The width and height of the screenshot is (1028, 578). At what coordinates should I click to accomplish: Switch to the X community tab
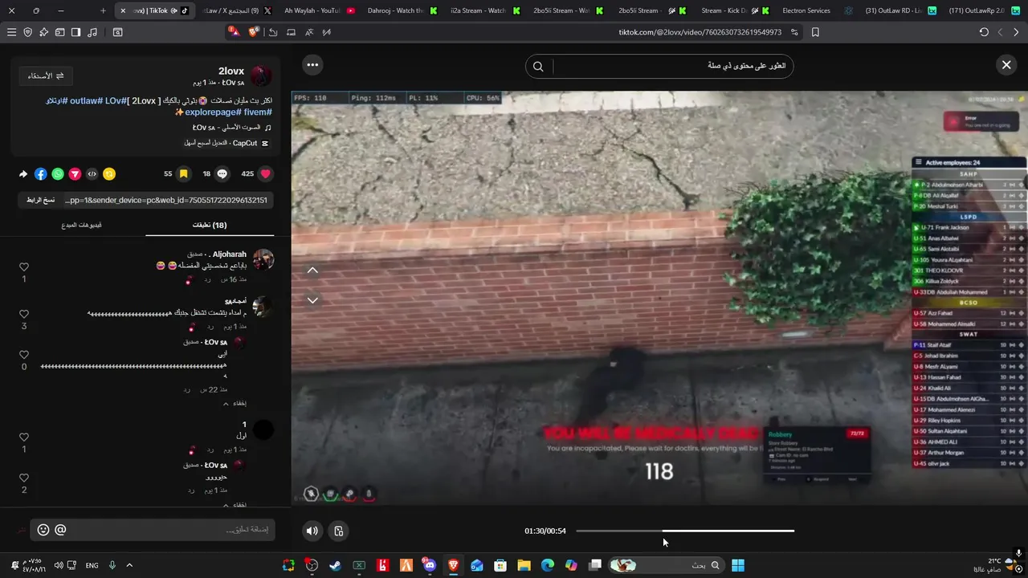236,11
